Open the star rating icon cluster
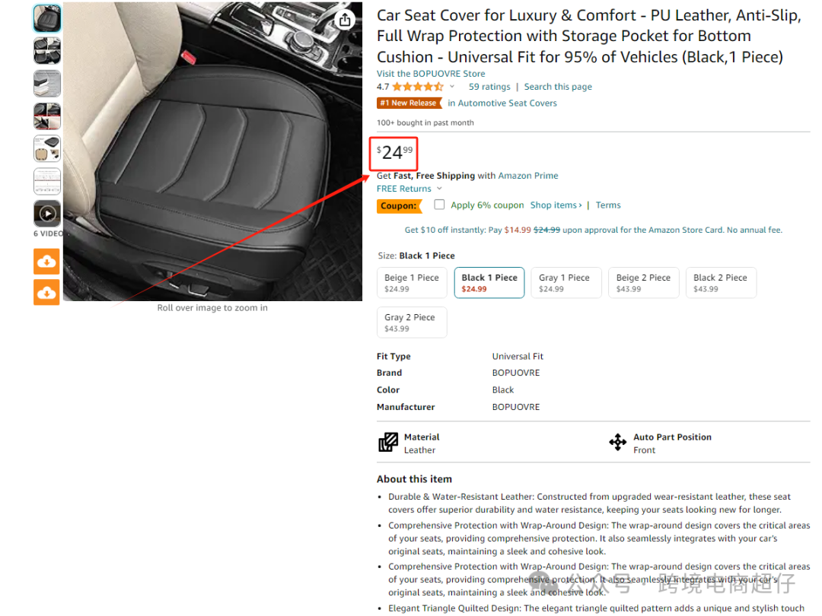 coord(417,87)
